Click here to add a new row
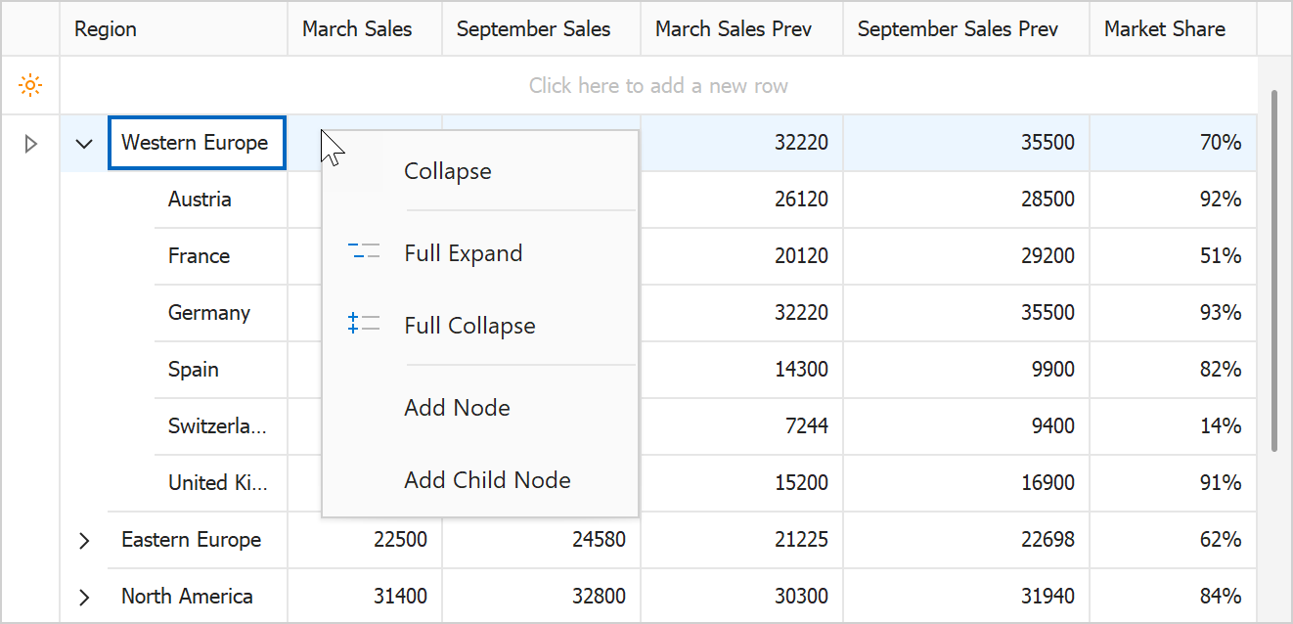This screenshot has height=624, width=1293. point(658,86)
